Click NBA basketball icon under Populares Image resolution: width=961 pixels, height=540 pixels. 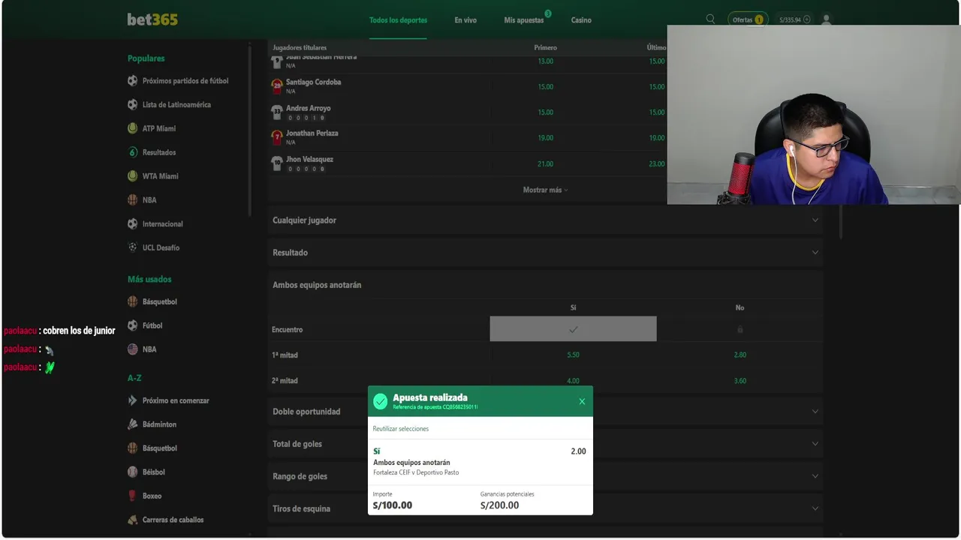click(133, 200)
